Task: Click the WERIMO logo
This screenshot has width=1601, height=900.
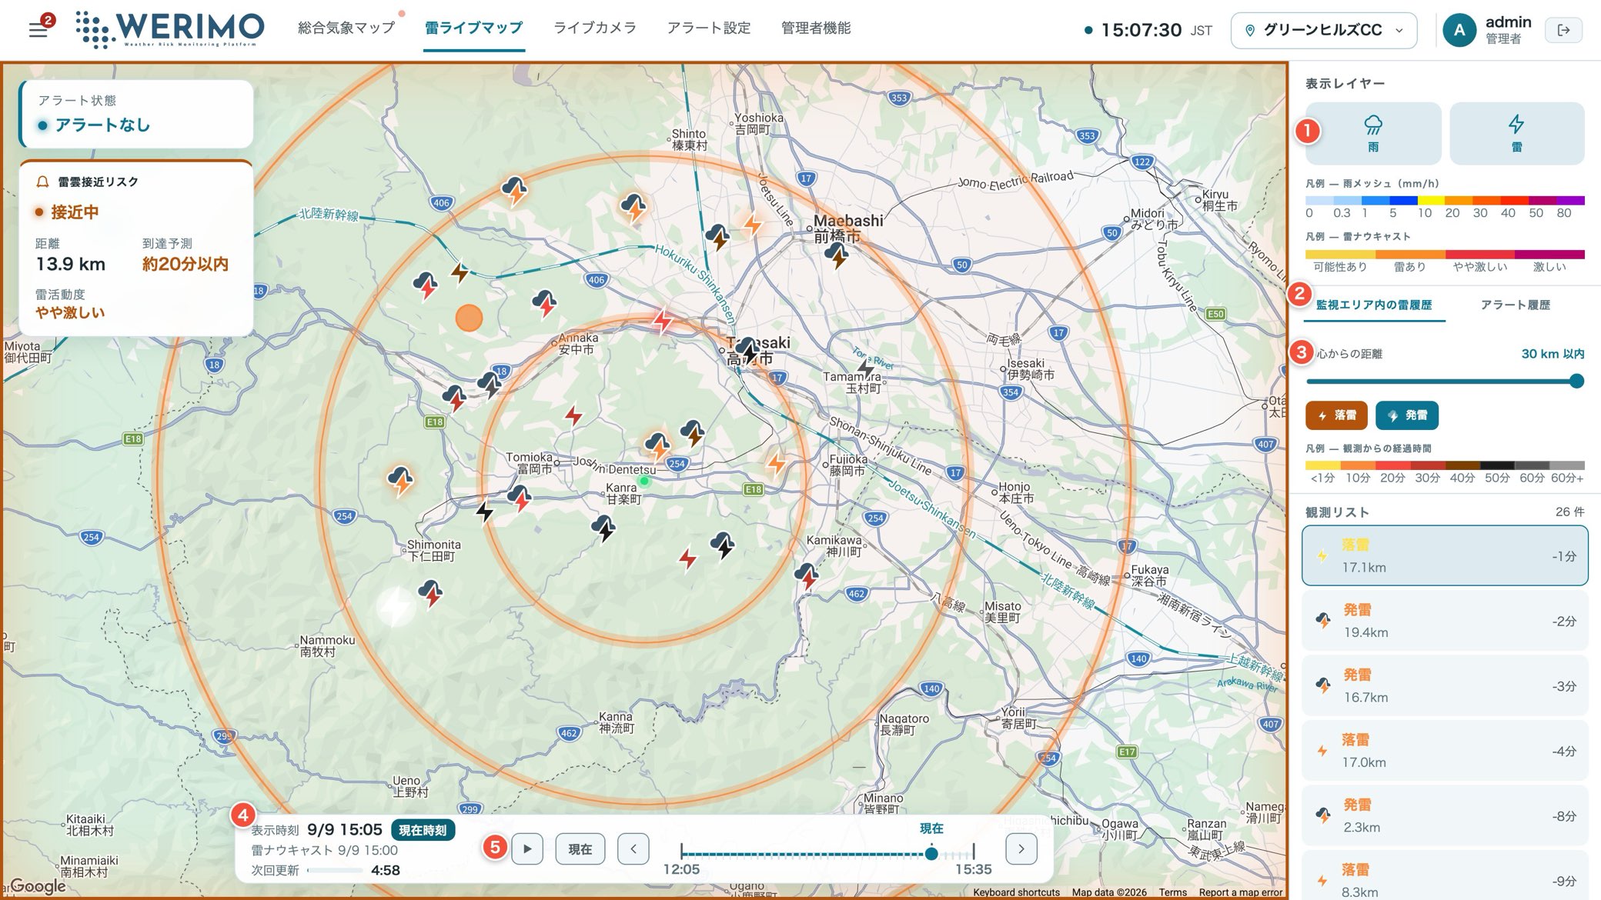Action: pyautogui.click(x=170, y=30)
